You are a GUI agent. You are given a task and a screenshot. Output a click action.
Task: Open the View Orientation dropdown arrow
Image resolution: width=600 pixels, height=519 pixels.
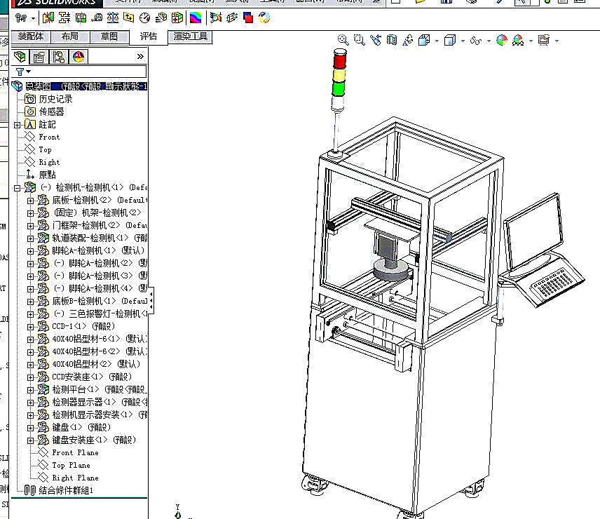tap(437, 41)
